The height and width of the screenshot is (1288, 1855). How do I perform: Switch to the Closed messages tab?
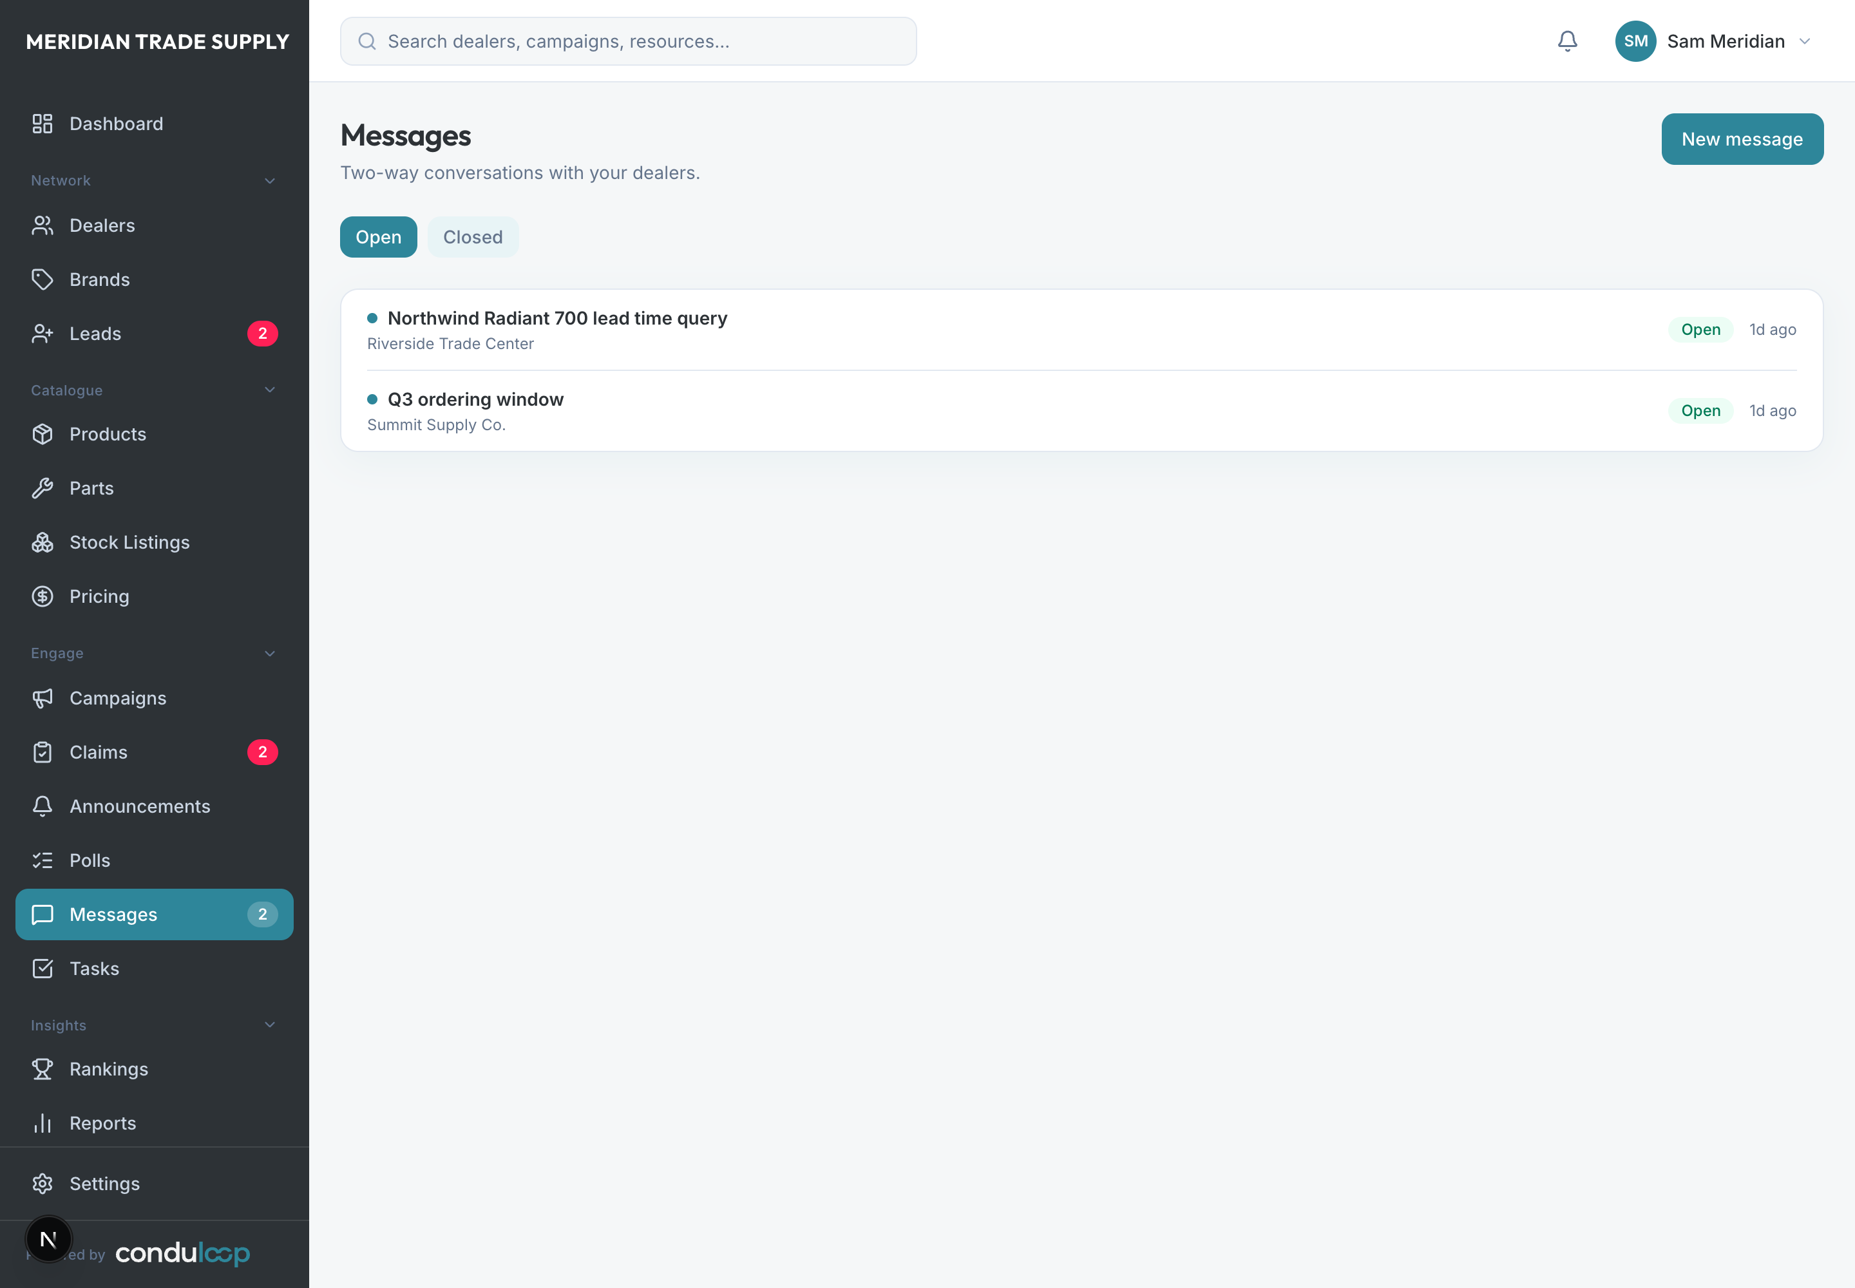click(x=473, y=237)
